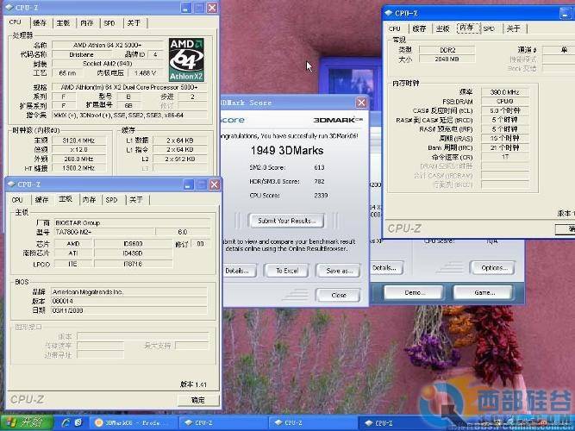Click CPU-Z title icon in motherboard window
The width and height of the screenshot is (575, 431).
(x=11, y=184)
